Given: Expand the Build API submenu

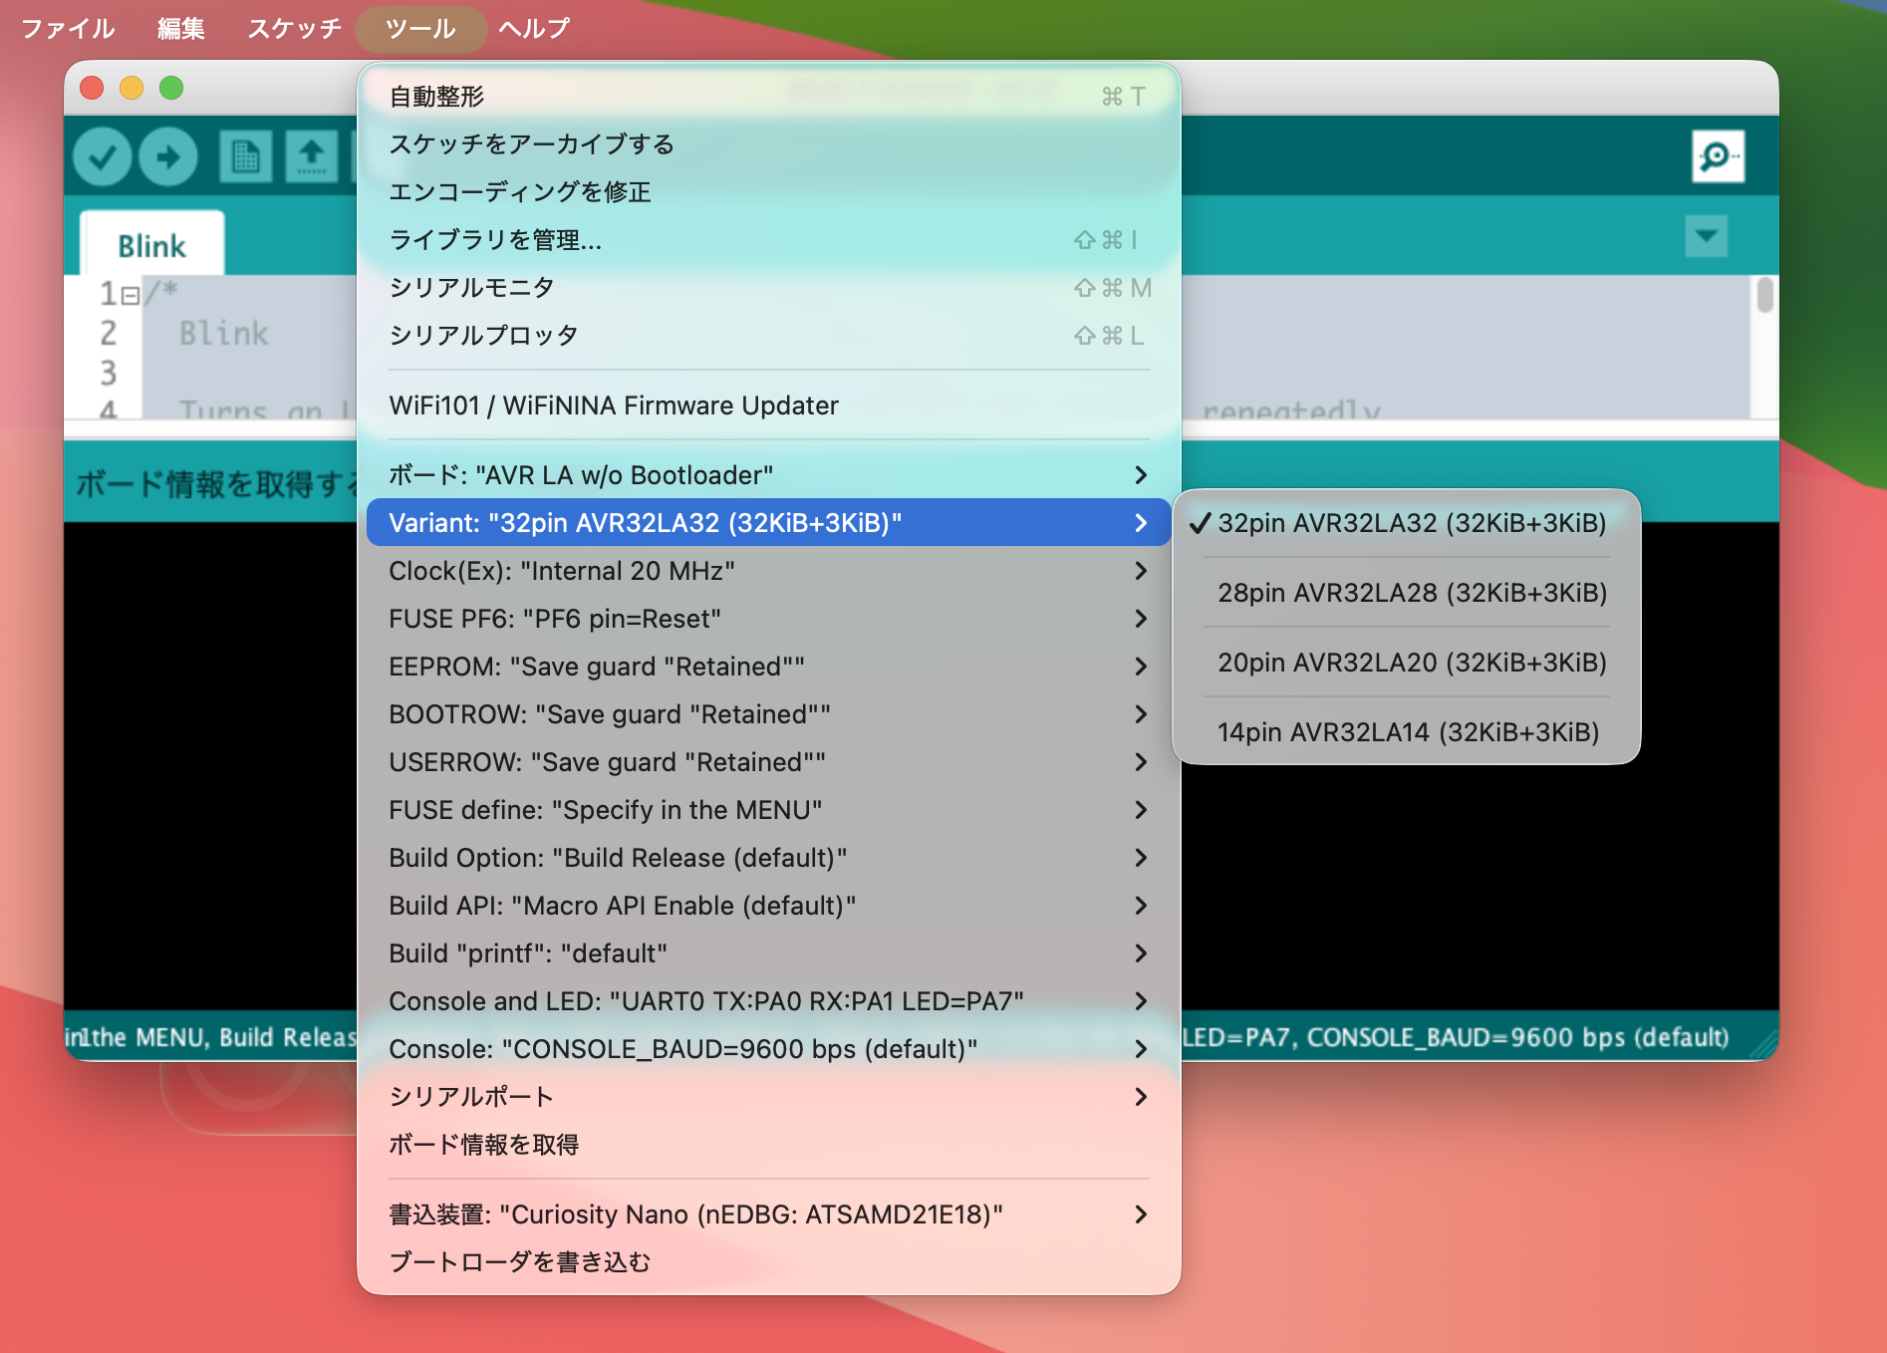Looking at the screenshot, I should coord(768,906).
